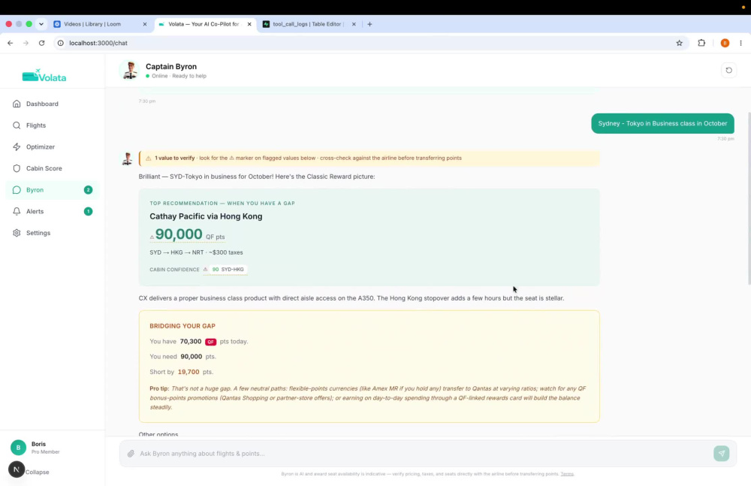Image resolution: width=751 pixels, height=486 pixels.
Task: Click the Byron chat bubble icon
Action: [x=17, y=190]
